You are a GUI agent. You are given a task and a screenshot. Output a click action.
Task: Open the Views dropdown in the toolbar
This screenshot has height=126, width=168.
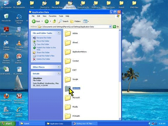[x=86, y=21]
